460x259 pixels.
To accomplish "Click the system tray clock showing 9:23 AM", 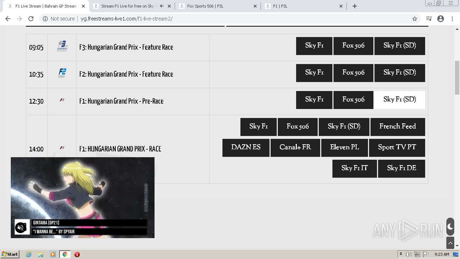I will pyautogui.click(x=442, y=254).
